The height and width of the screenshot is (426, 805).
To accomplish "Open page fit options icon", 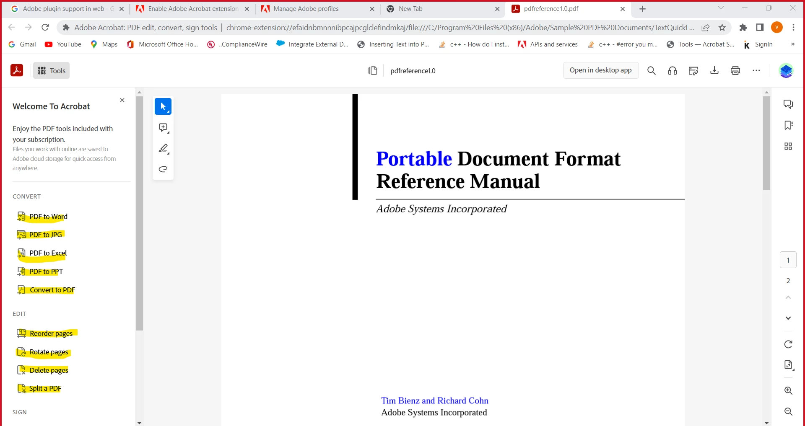I will (789, 365).
